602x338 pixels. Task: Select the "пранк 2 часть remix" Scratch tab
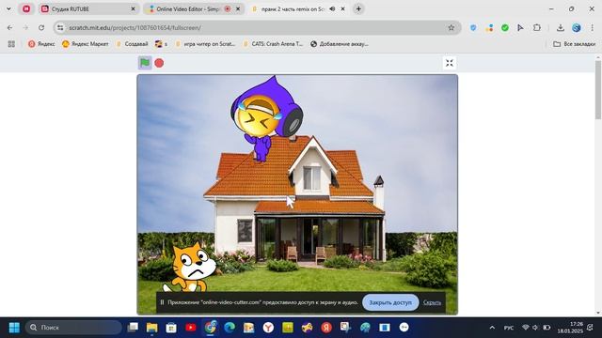pos(292,8)
